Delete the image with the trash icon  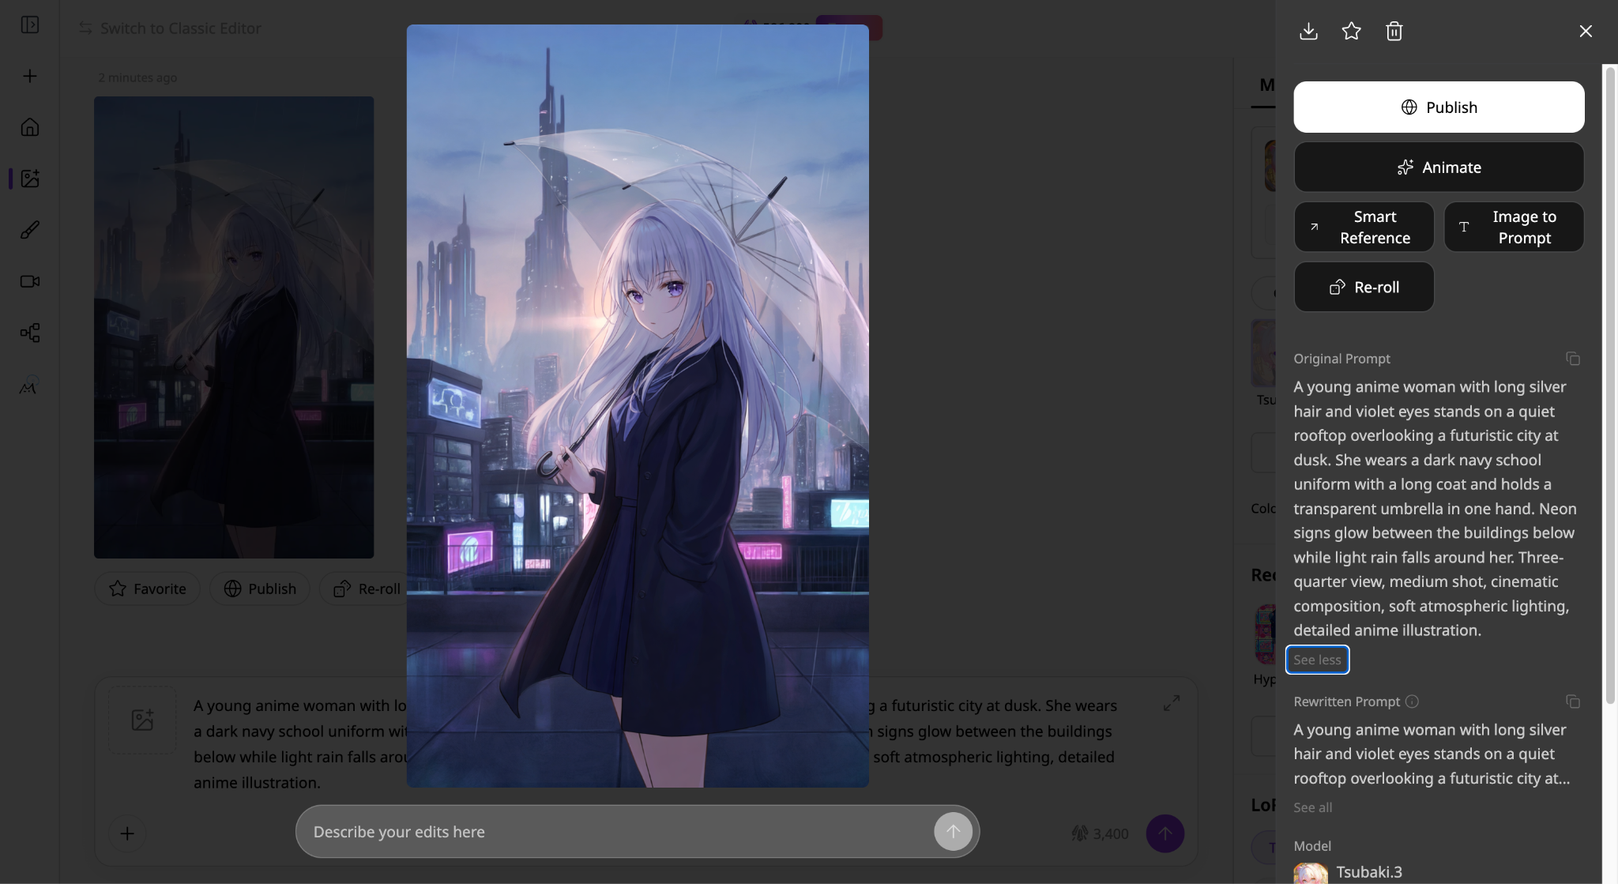click(1394, 31)
